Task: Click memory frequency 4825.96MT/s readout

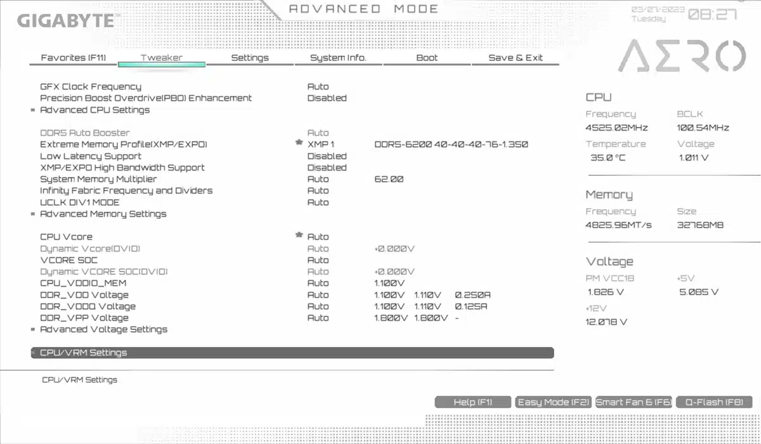Action: click(x=618, y=225)
